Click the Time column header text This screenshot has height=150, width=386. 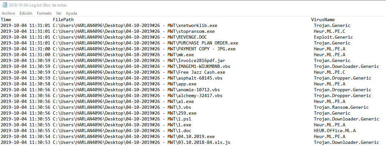[x=6, y=19]
